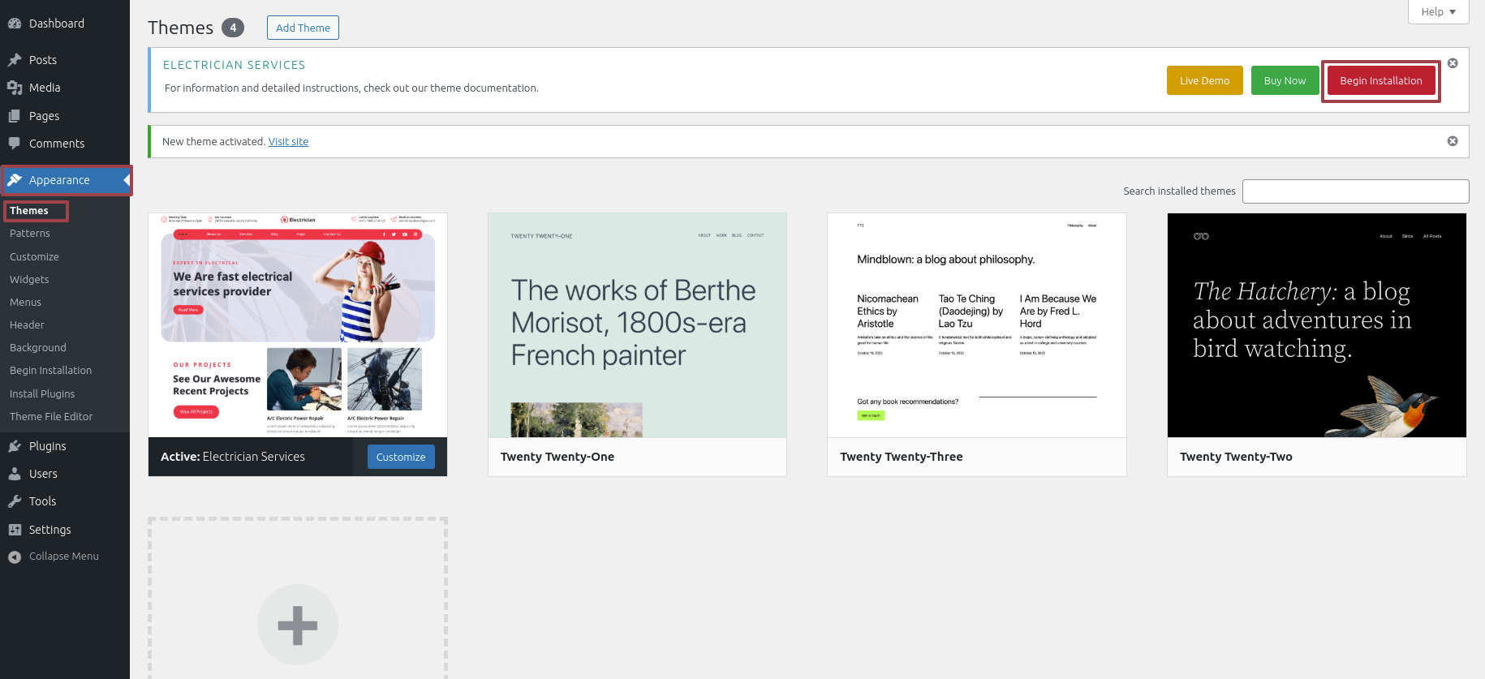The image size is (1485, 679).
Task: Click Collapse Menu text
Action: (64, 557)
